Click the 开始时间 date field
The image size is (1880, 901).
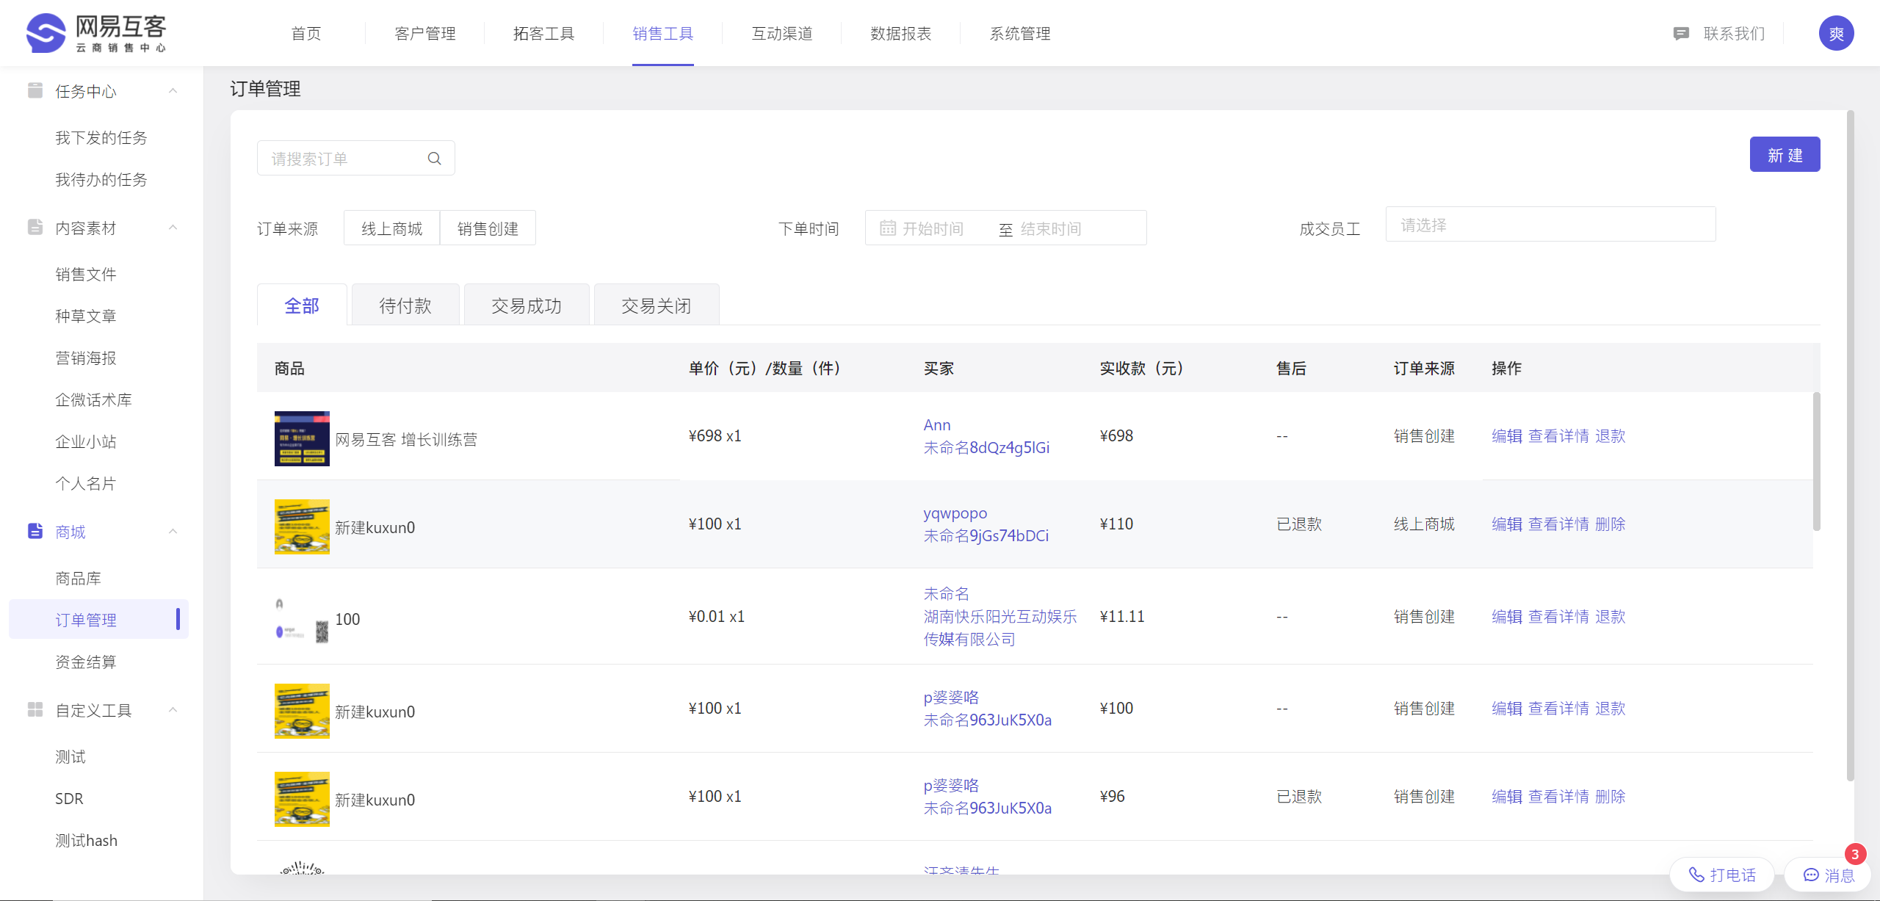pyautogui.click(x=933, y=228)
